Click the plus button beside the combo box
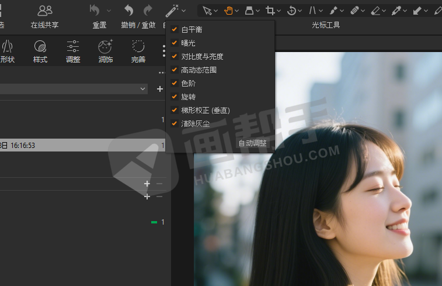The height and width of the screenshot is (286, 442). click(160, 89)
